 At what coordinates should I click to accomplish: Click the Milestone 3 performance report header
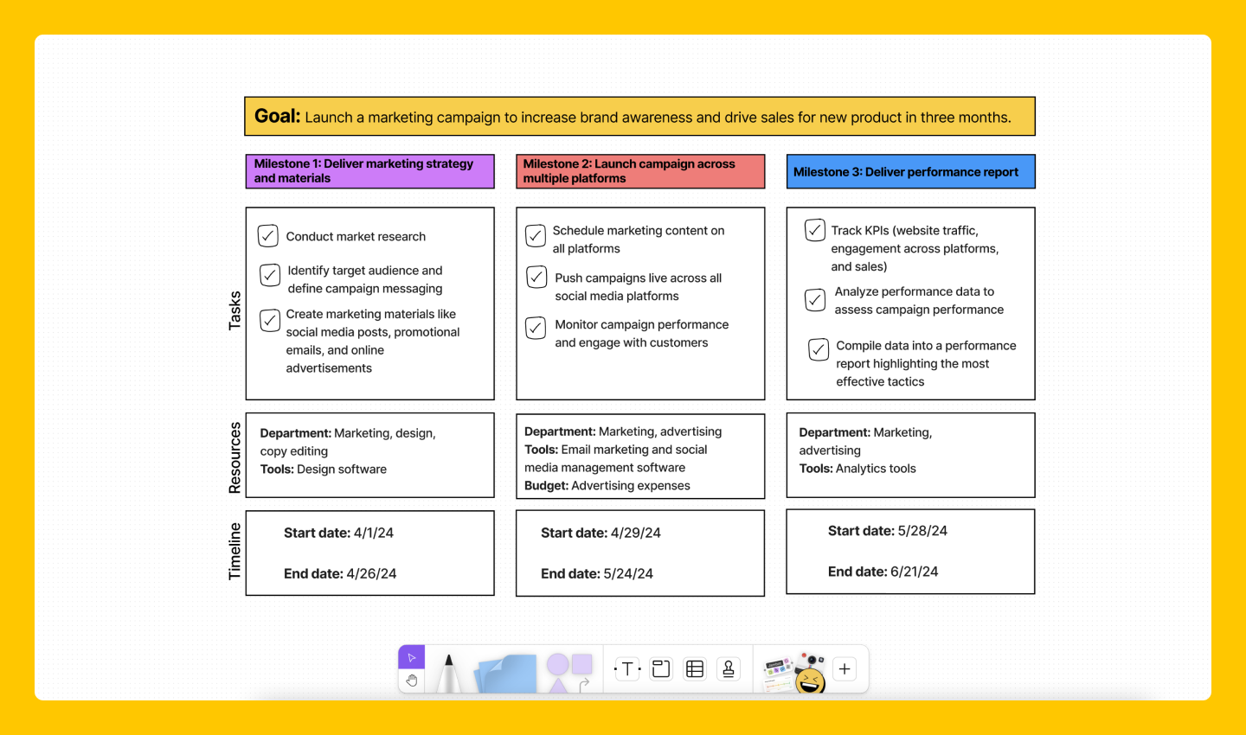click(x=909, y=171)
